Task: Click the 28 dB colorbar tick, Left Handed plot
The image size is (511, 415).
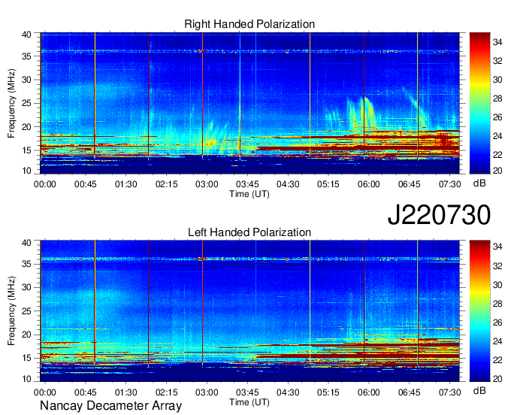Action: click(497, 304)
